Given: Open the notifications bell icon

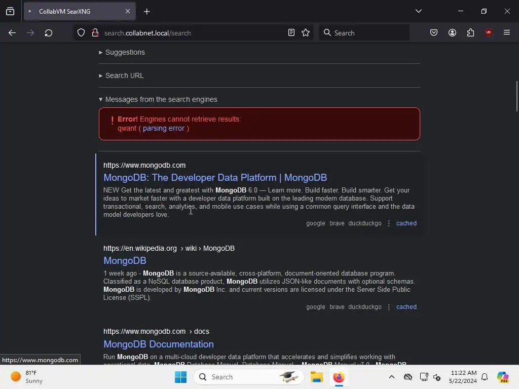Looking at the screenshot, I should tap(485, 377).
